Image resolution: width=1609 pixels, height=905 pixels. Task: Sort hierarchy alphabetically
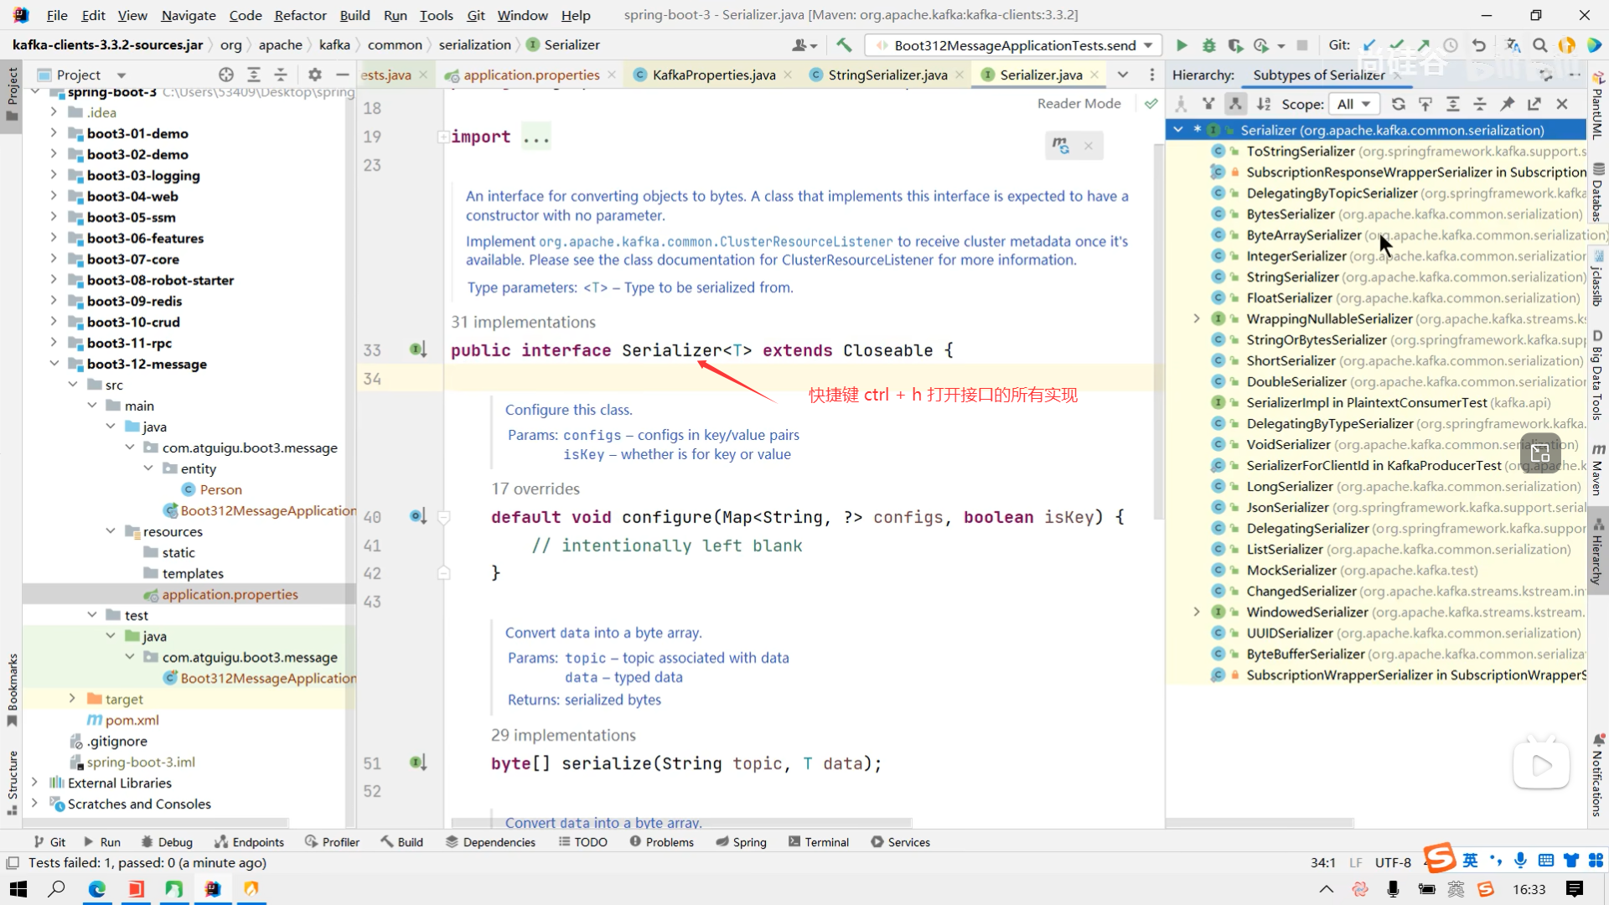coord(1264,104)
